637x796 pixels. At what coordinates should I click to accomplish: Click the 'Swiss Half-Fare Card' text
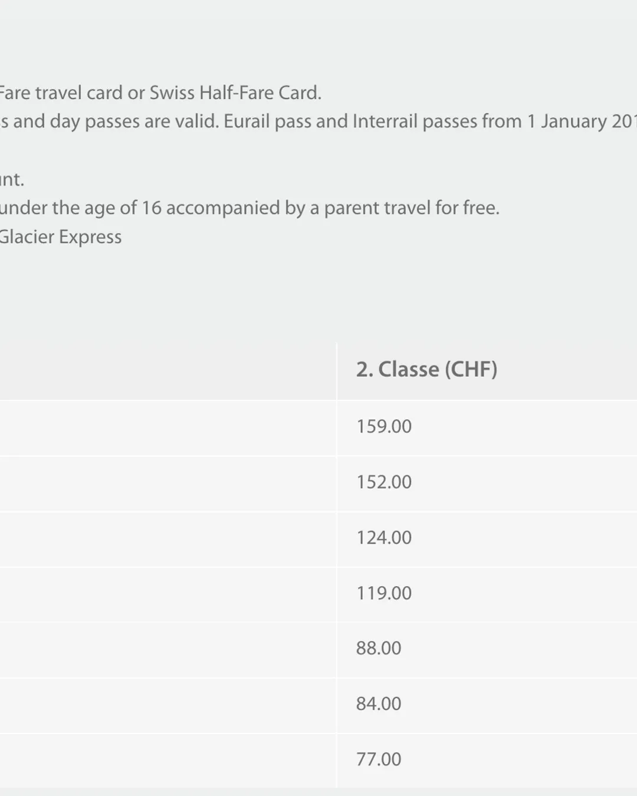point(235,93)
